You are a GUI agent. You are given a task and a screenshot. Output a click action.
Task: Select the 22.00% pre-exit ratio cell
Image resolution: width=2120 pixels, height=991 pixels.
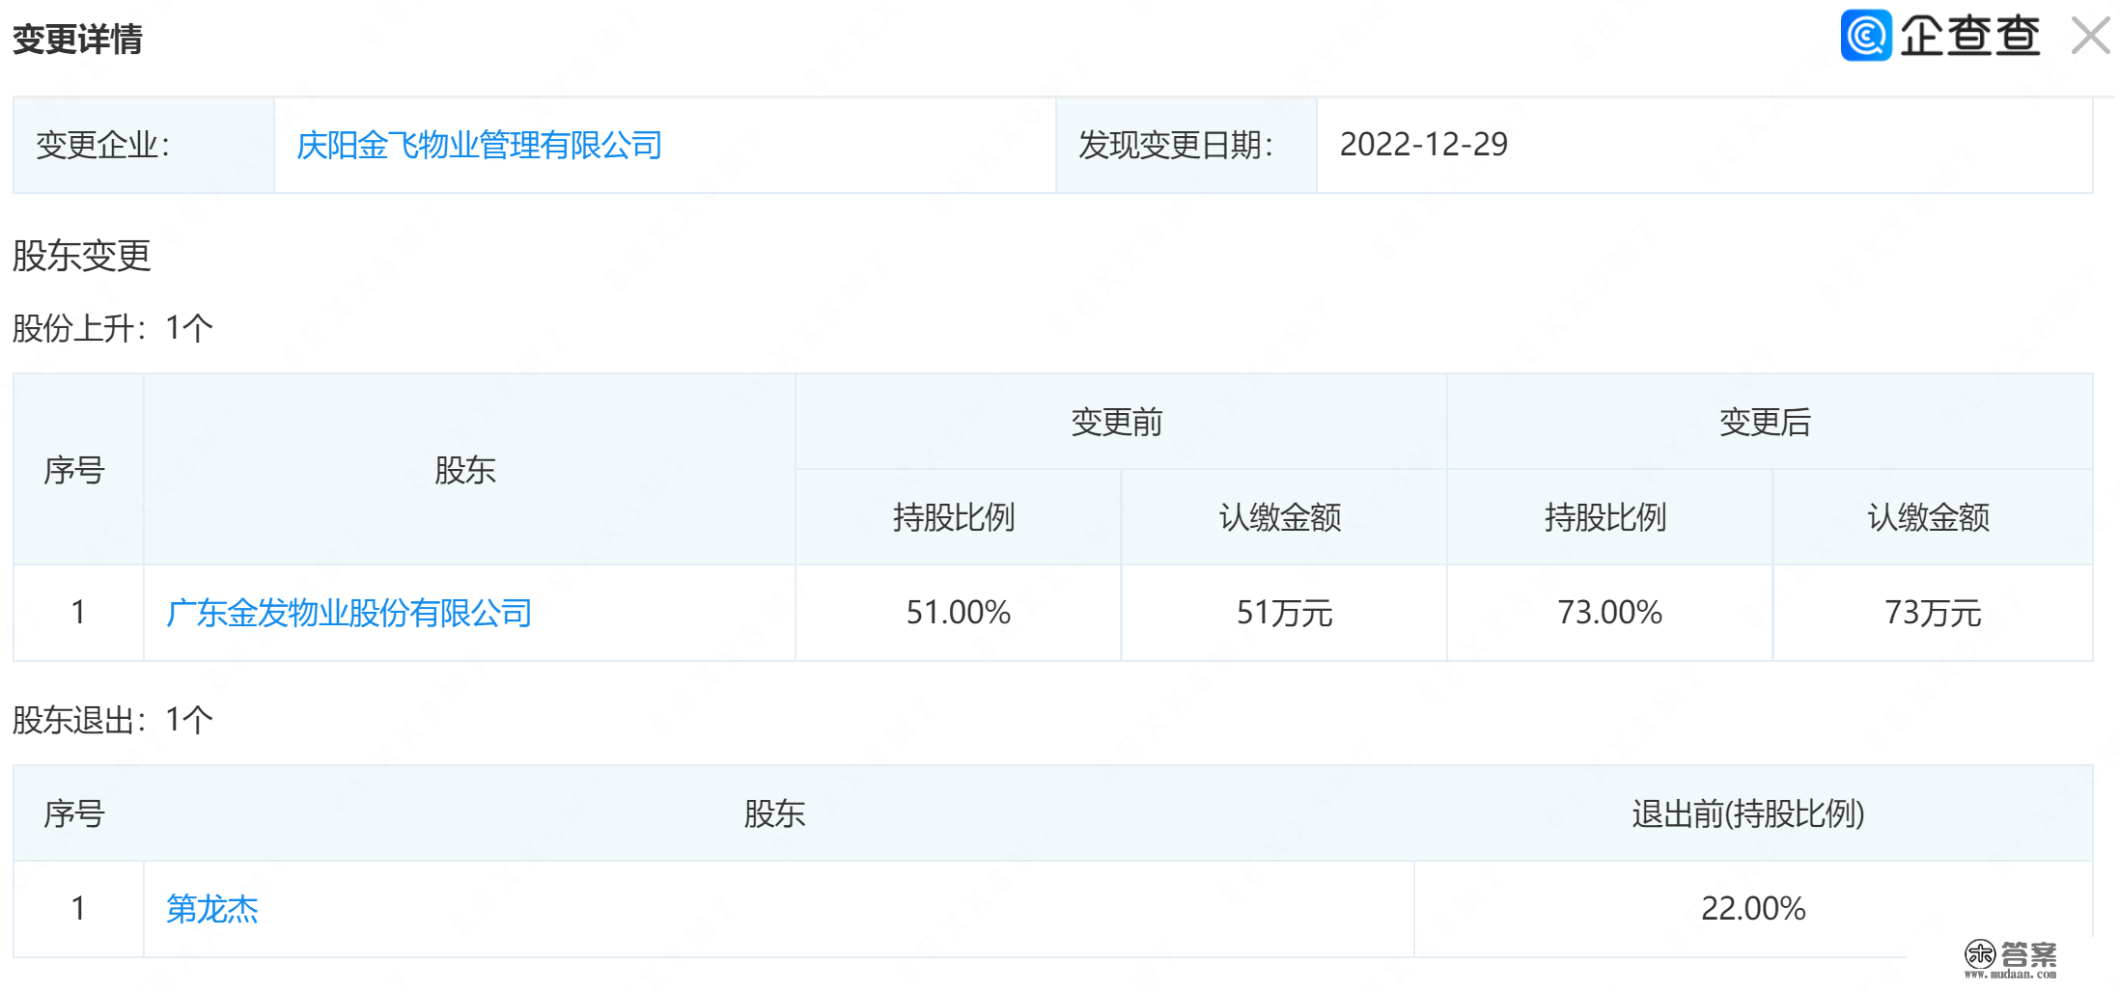click(1753, 909)
